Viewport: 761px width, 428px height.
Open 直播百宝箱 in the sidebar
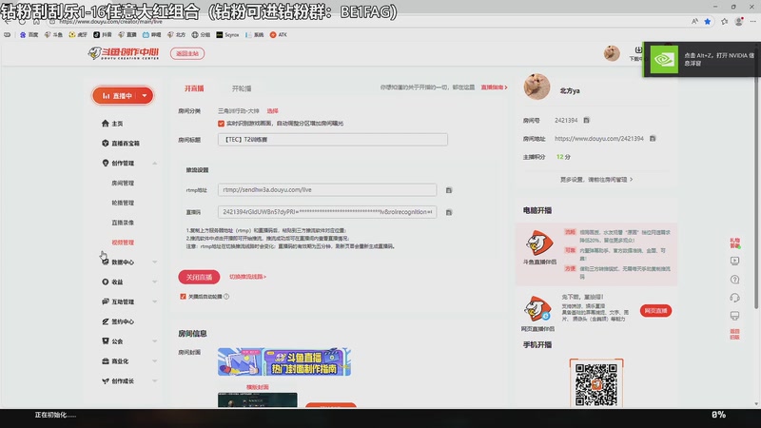point(121,144)
